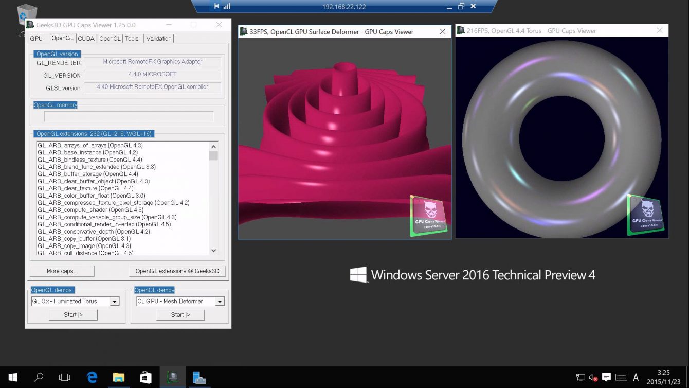689x388 pixels.
Task: Close the OpenGL 4.4 Torus window
Action: [660, 31]
